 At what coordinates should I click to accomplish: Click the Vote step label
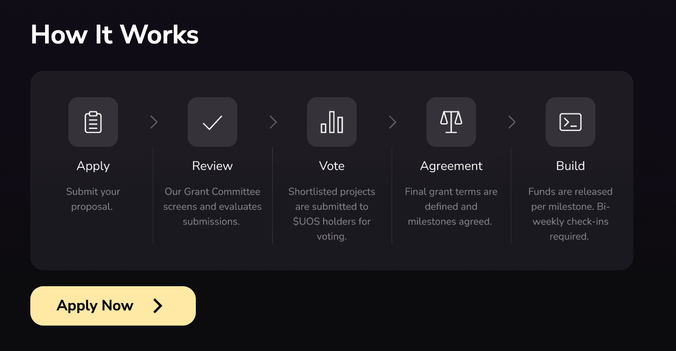(332, 166)
